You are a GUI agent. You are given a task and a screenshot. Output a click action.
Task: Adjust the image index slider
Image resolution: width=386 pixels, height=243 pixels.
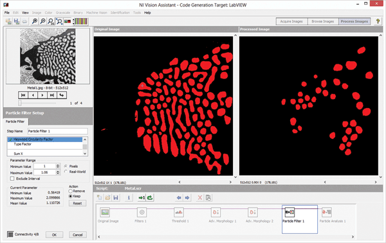pos(20,103)
